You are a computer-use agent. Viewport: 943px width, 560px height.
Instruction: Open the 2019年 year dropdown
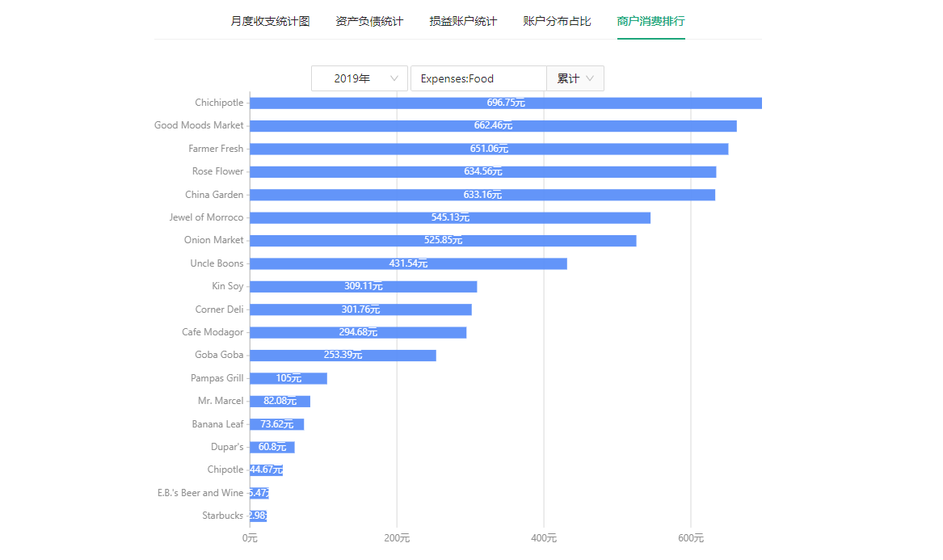click(x=360, y=78)
